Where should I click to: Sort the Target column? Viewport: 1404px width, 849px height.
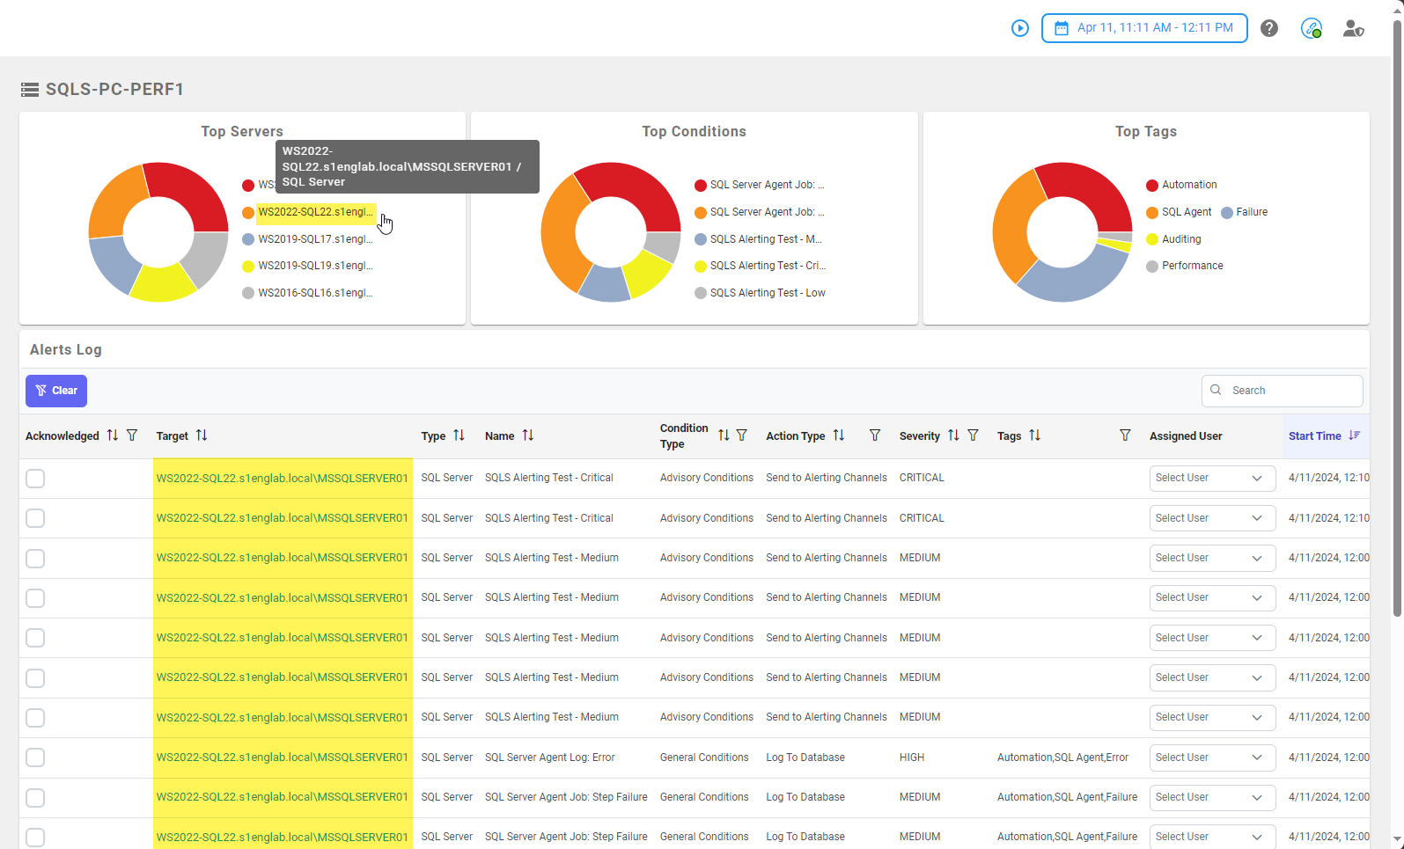tap(202, 435)
